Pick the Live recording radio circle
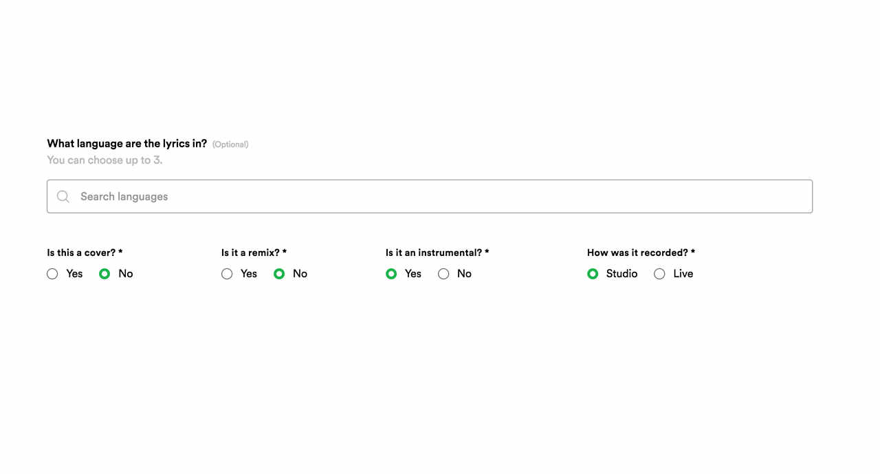880x474 pixels. [659, 274]
